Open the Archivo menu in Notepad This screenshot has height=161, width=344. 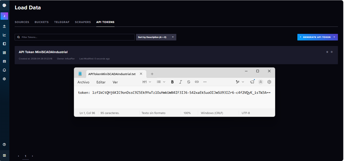pos(83,82)
